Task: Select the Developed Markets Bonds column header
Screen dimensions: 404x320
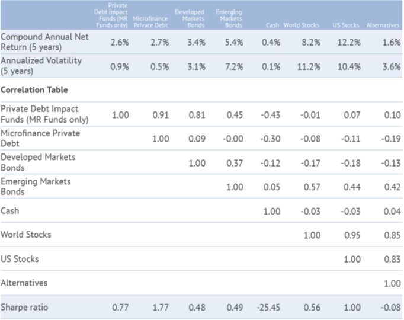Action: [190, 18]
